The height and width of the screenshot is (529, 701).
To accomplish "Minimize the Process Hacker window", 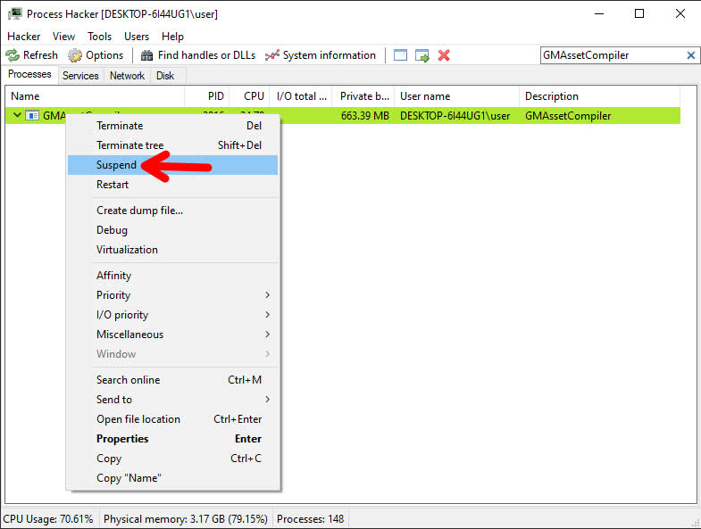I will pos(599,14).
